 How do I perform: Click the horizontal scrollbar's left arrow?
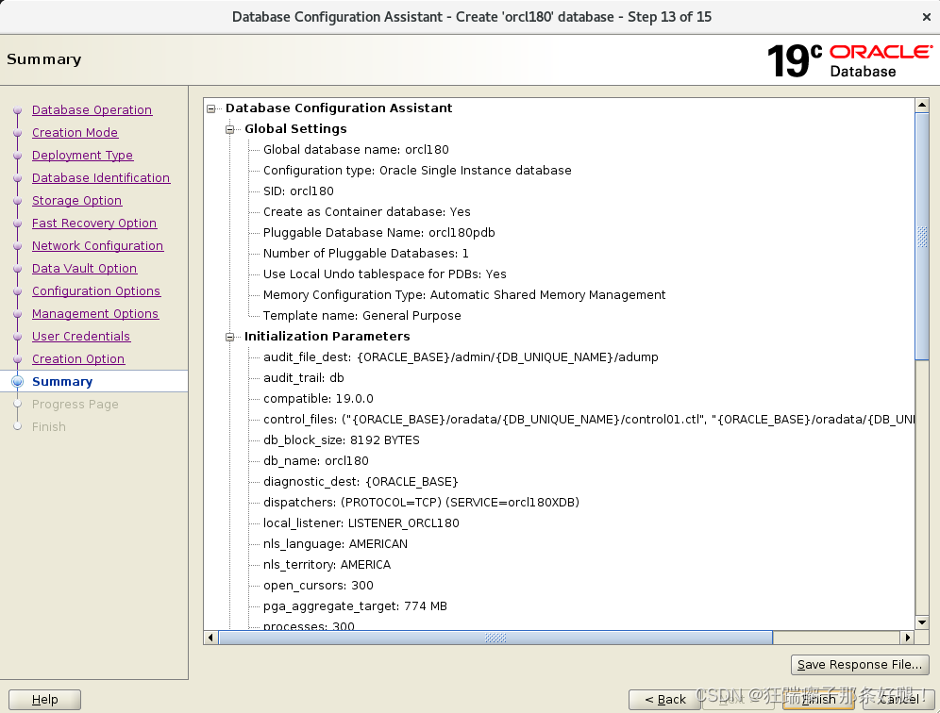[x=210, y=637]
